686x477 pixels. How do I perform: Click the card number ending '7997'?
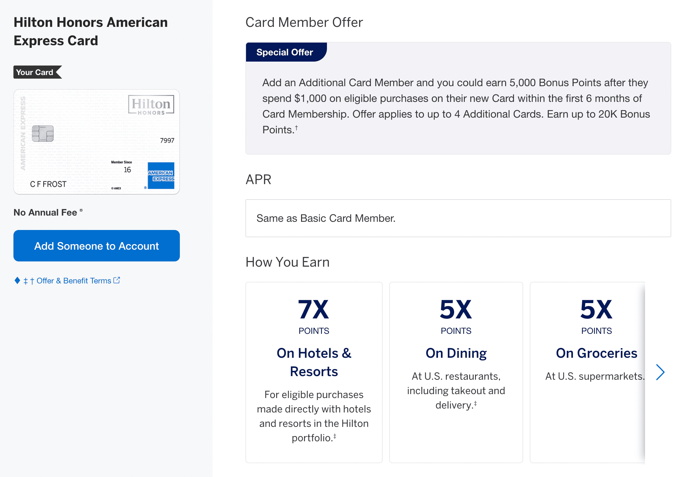167,141
